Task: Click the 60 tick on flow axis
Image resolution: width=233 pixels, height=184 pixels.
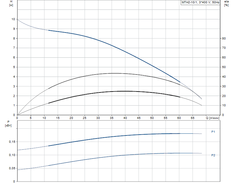Action: click(179, 118)
